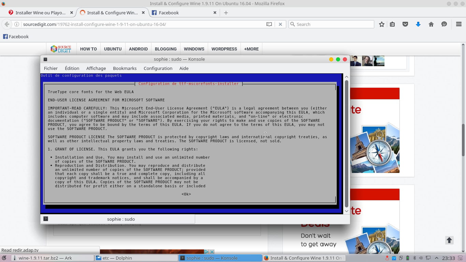
Task: Open the Firefox hamburger menu
Action: (x=459, y=24)
